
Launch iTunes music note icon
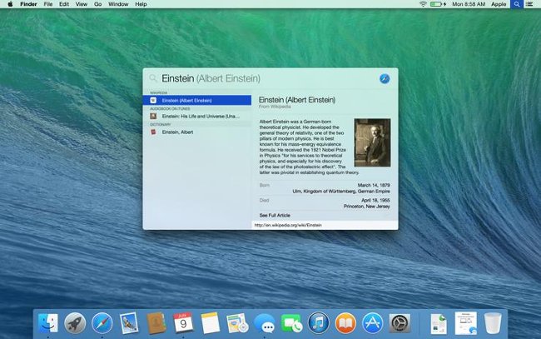coord(319,323)
